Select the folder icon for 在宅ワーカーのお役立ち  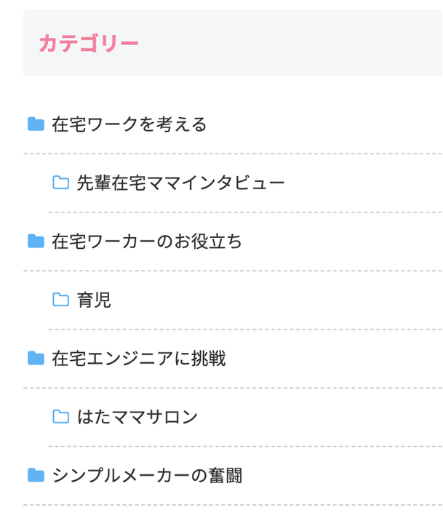[36, 241]
